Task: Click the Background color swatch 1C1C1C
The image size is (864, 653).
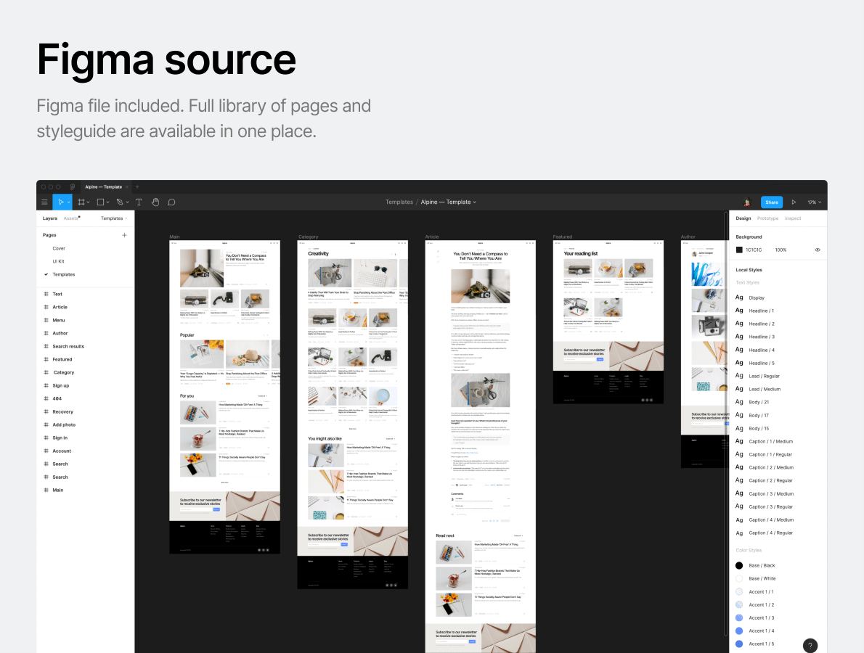Action: [739, 250]
